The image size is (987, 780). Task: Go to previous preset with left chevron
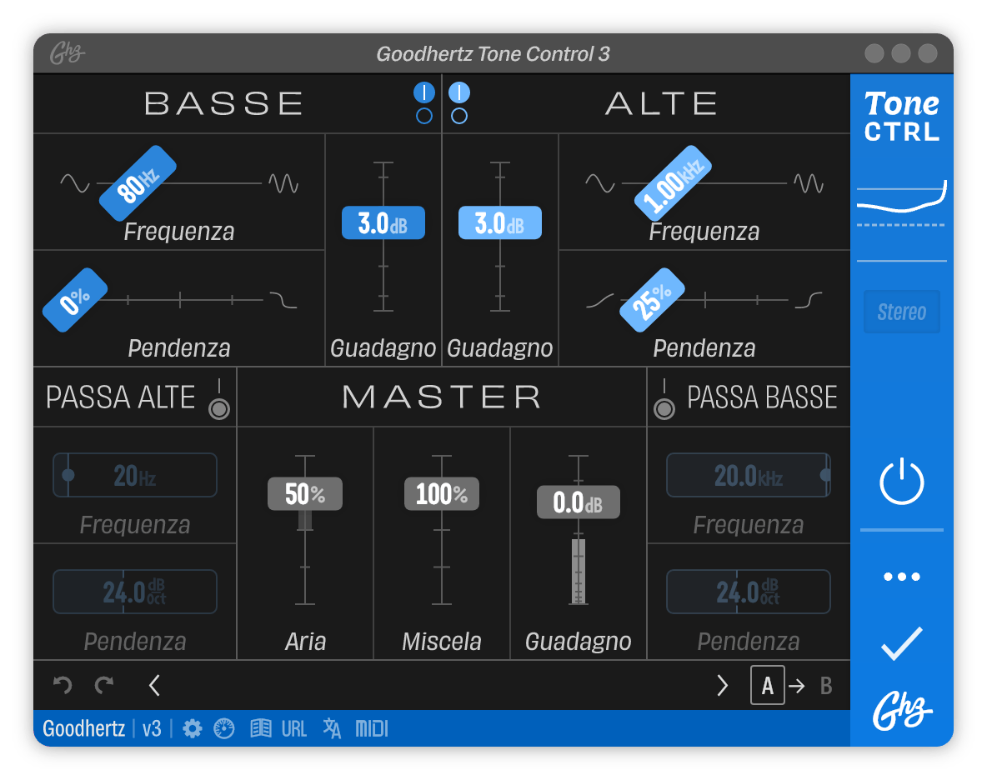coord(154,685)
